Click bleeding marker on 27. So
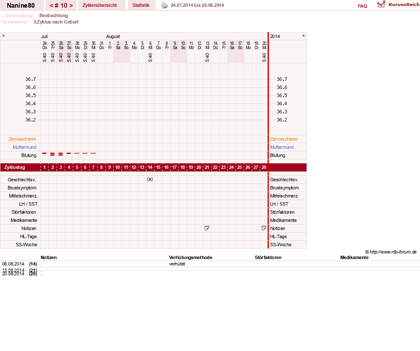Viewport: 420px width, 351px height. click(69, 153)
